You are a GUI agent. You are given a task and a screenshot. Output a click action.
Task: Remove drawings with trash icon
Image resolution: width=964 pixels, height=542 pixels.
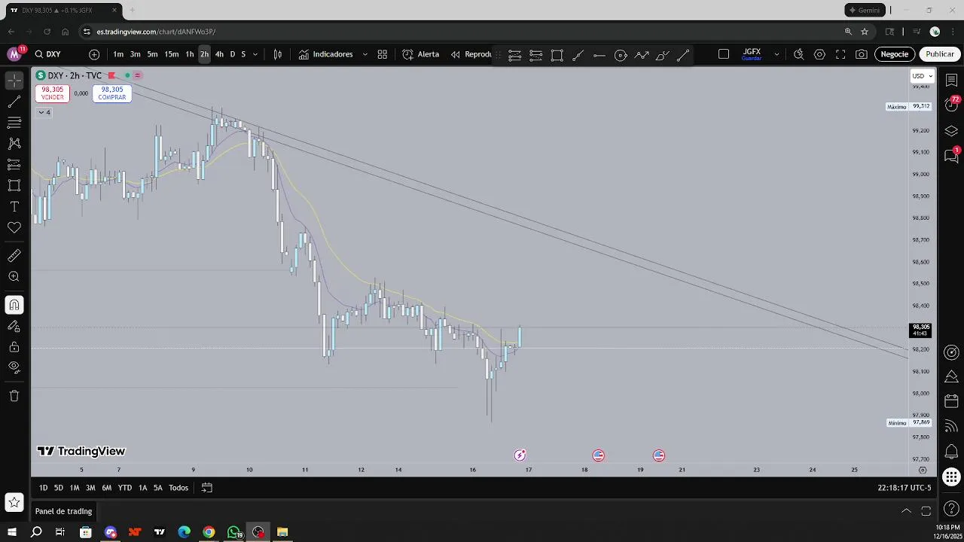coord(14,396)
